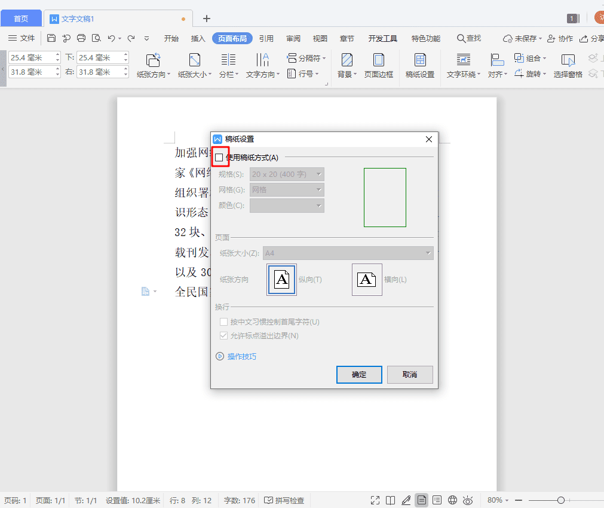Screen dimensions: 604x508
Task: Click right margin 31.8 毫米 field
Action: (99, 72)
